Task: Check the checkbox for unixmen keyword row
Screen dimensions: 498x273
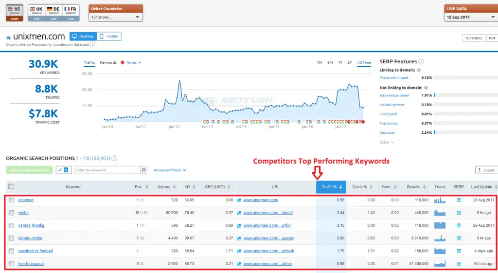Action: point(11,200)
